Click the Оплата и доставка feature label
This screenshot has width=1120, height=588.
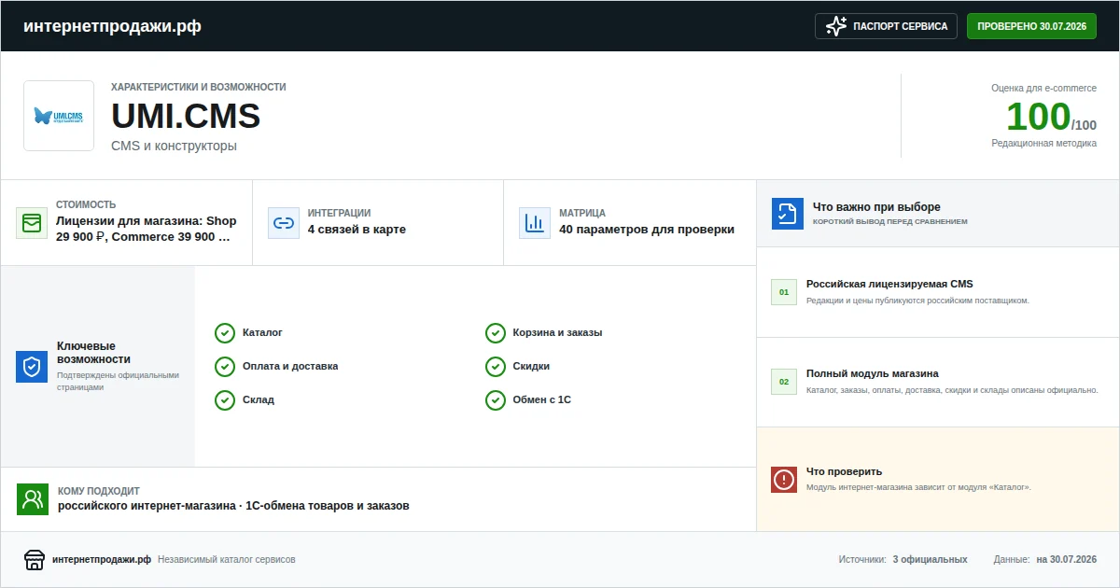(x=290, y=367)
